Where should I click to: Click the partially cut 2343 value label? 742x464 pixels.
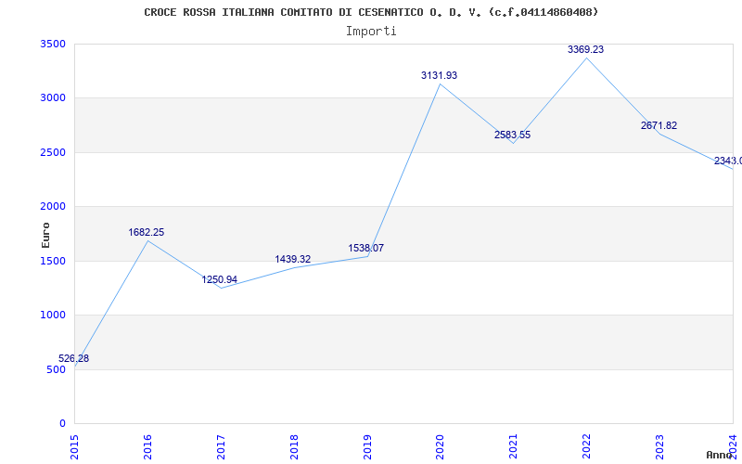[x=728, y=161]
